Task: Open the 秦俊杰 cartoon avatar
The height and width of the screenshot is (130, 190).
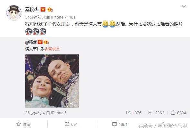Action: [x=14, y=13]
